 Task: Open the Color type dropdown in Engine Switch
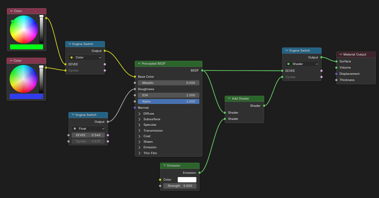pyautogui.click(x=85, y=58)
